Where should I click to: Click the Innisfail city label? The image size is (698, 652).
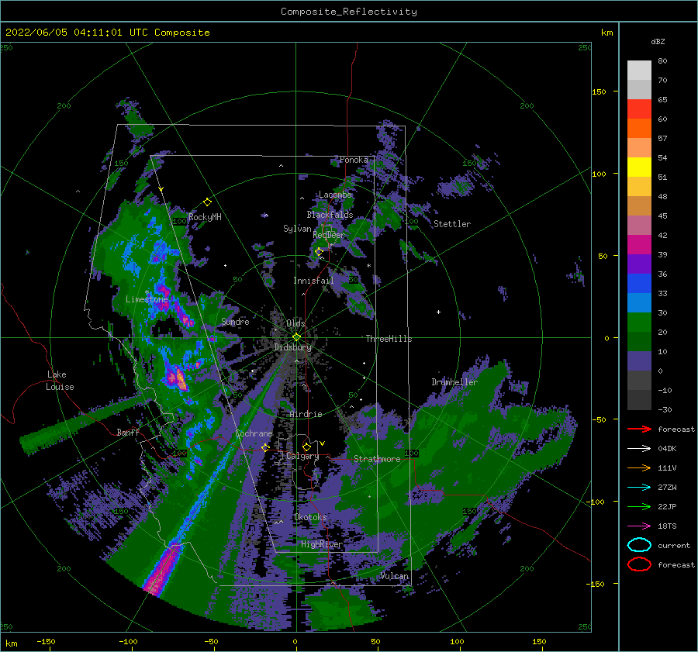tap(313, 281)
